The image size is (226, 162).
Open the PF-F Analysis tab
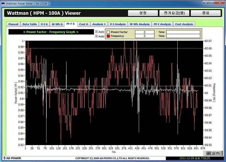click(x=162, y=24)
